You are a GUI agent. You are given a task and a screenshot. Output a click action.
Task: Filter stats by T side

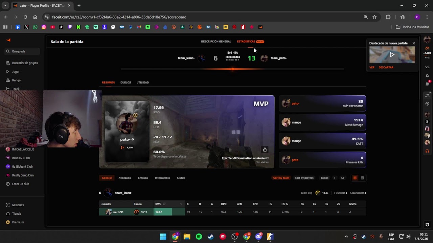[x=335, y=178]
